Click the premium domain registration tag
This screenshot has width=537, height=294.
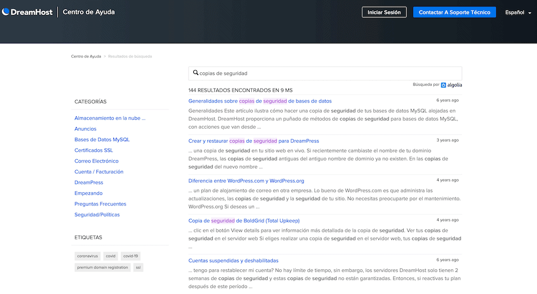coord(103,267)
